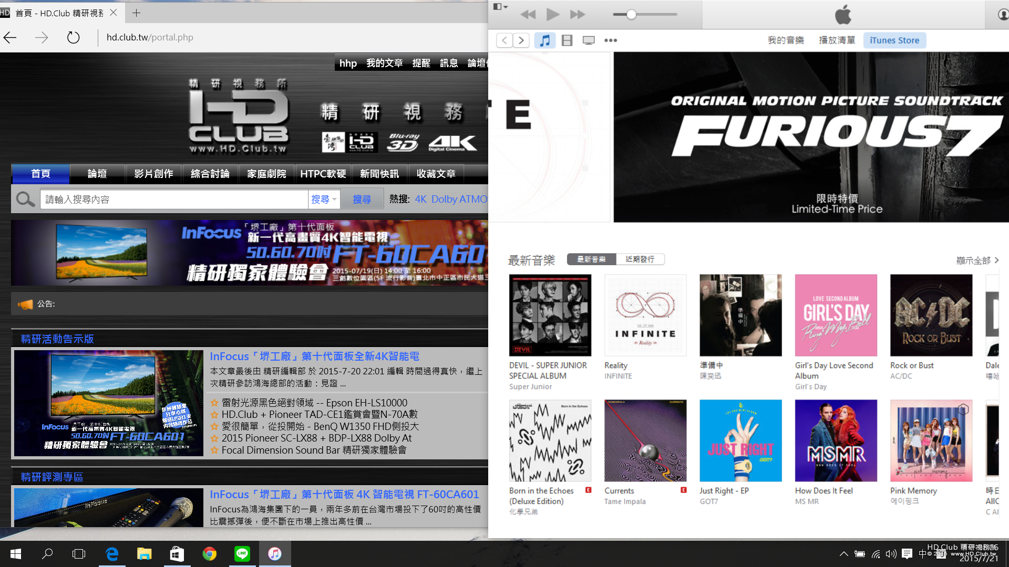1009x567 pixels.
Task: Open the Furious 7 soundtrack banner
Action: 811,137
